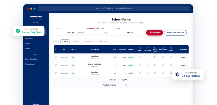Enable state filing for Bright Field LLC

click(x=155, y=65)
